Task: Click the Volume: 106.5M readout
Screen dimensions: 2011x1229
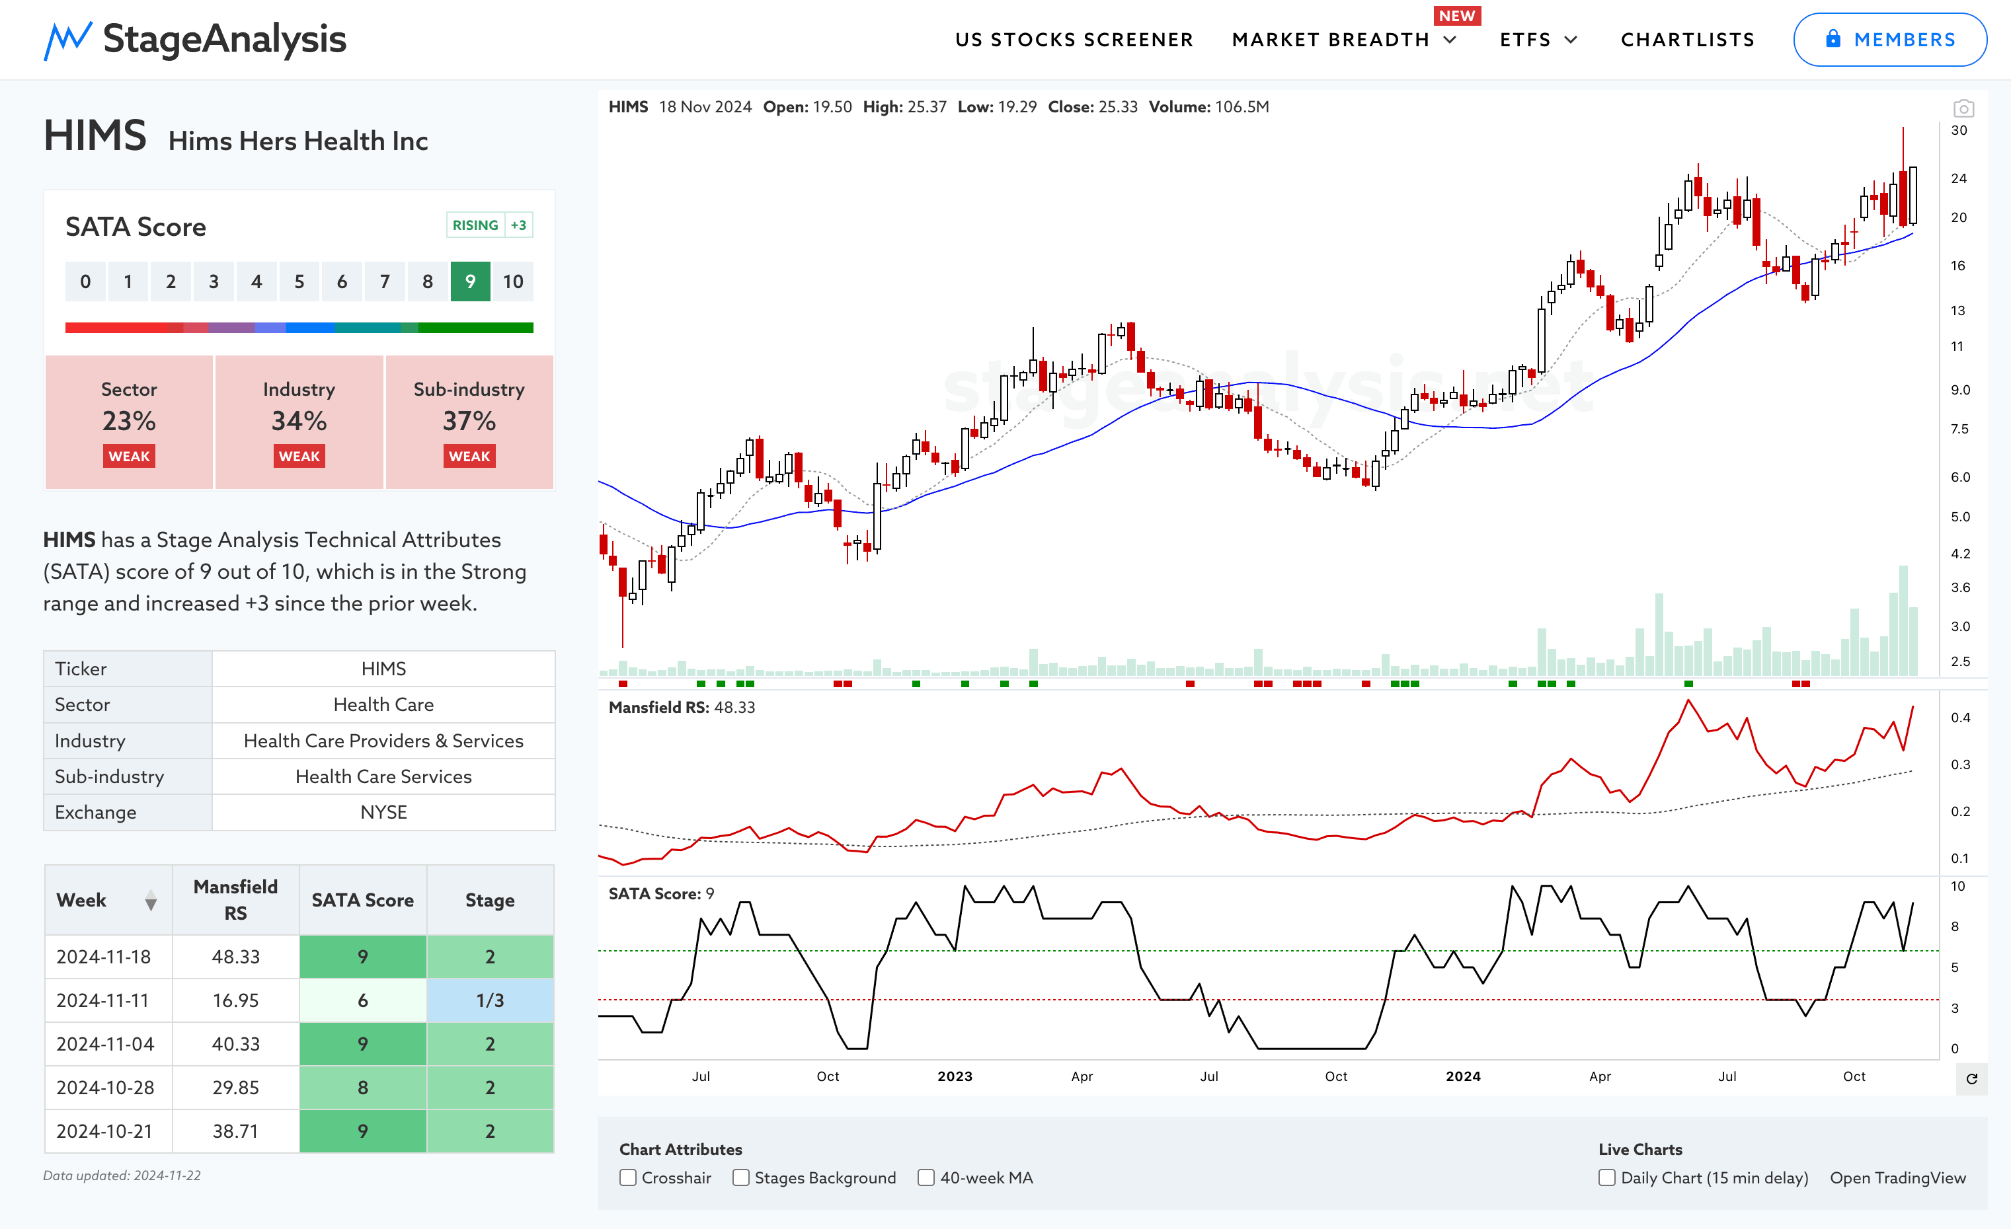Action: pyautogui.click(x=1208, y=107)
